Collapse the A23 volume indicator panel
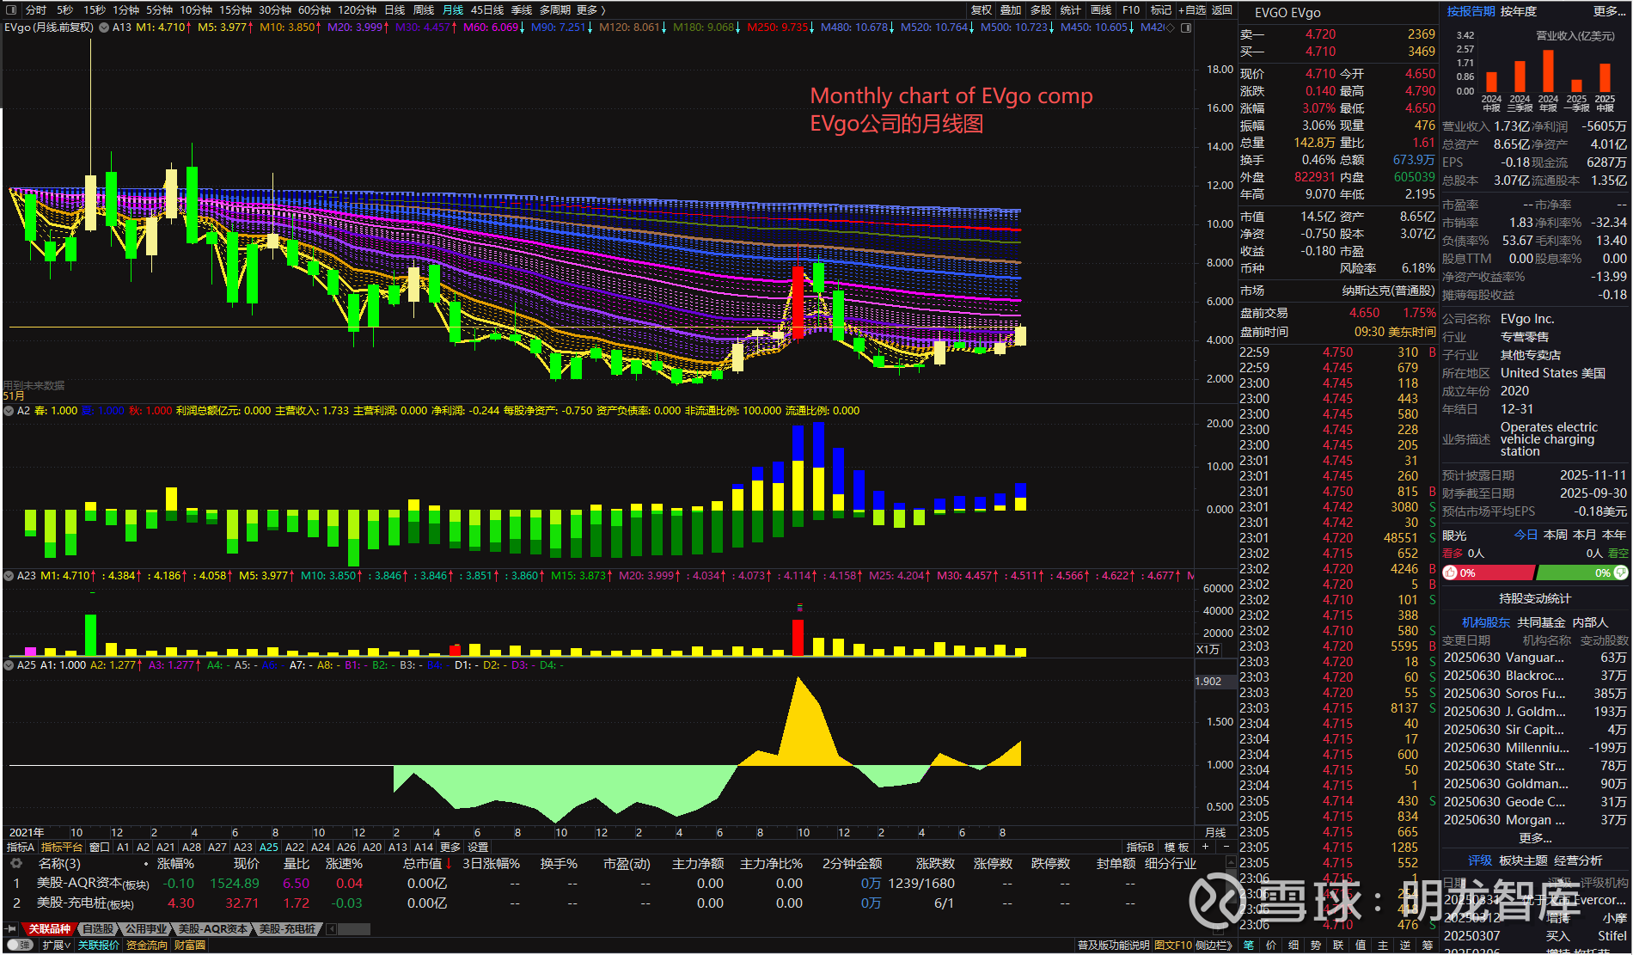 (9, 576)
